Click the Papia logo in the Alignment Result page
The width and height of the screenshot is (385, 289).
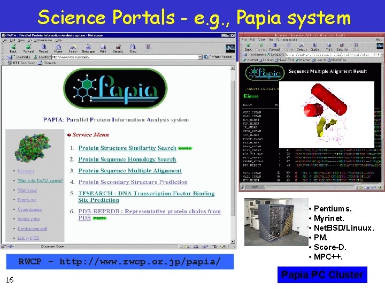pyautogui.click(x=265, y=73)
